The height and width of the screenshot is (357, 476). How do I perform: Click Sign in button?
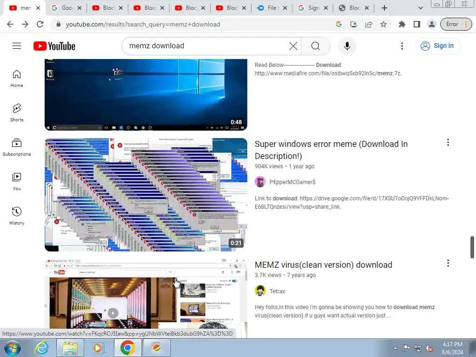437,46
